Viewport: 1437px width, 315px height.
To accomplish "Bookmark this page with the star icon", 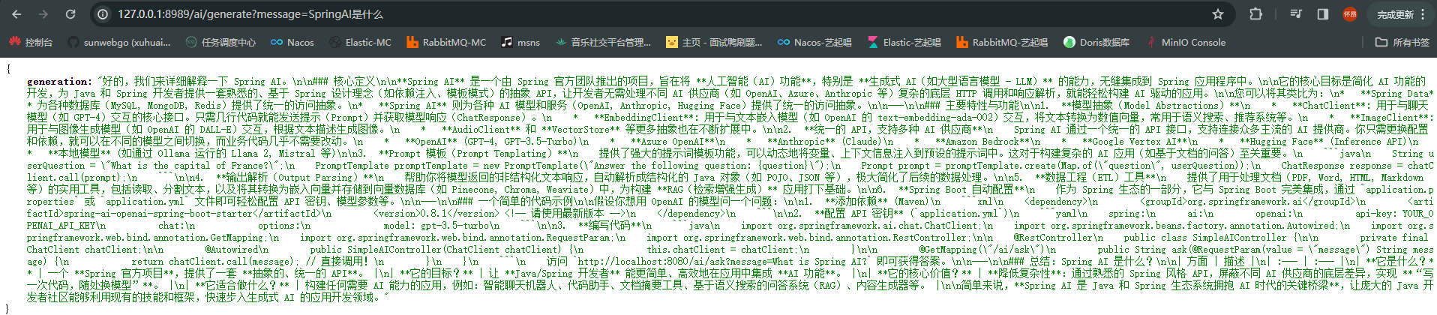I will [x=1218, y=14].
